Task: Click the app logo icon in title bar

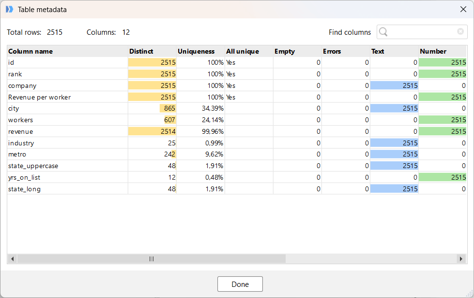Action: [x=10, y=9]
